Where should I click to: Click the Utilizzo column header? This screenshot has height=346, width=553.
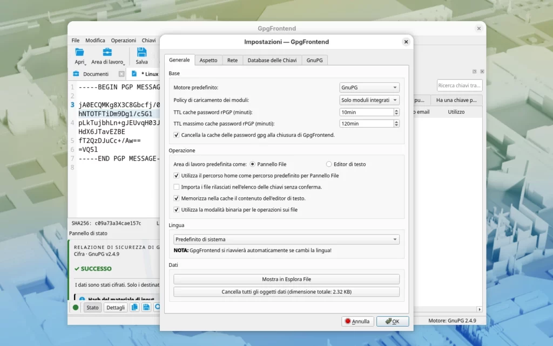click(x=456, y=112)
